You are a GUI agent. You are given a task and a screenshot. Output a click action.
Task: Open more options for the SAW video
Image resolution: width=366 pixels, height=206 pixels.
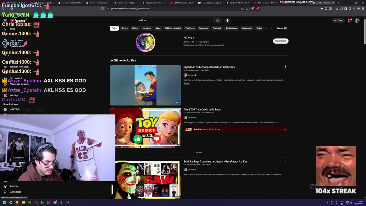point(285,161)
